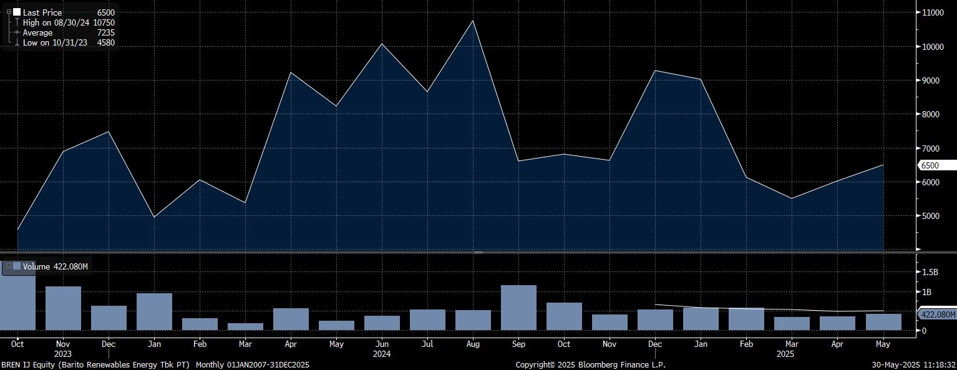Click the Aug label on time axis
Viewport: 957px width, 370px height.
[x=473, y=344]
